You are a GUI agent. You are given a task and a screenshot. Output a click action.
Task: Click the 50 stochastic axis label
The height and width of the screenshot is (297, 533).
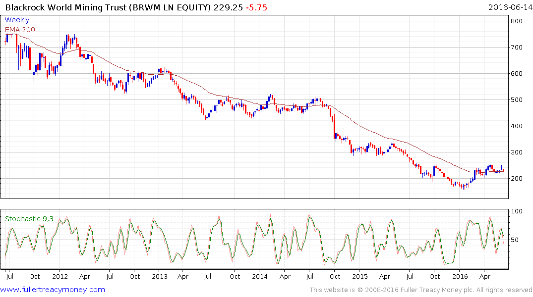(515, 240)
